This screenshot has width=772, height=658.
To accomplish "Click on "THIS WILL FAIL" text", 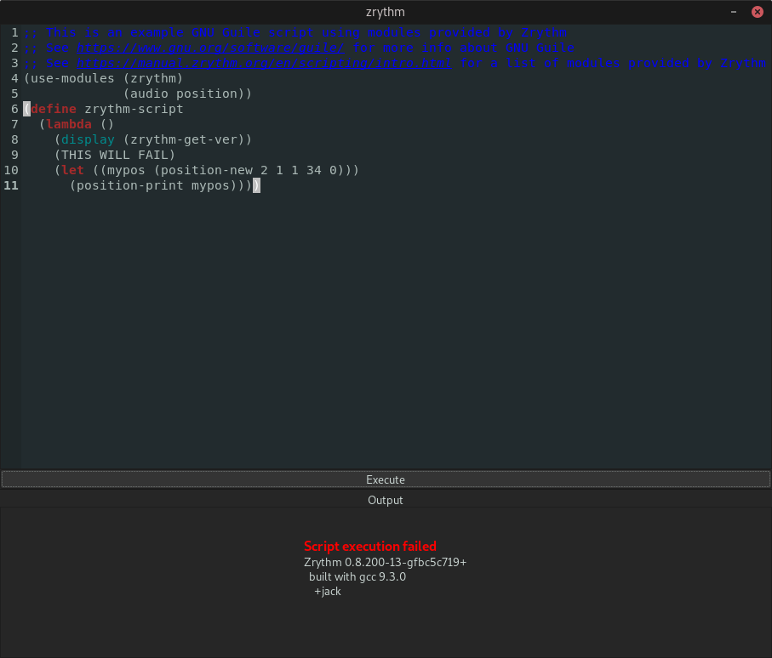I will click(x=115, y=155).
